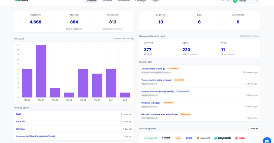Open the Amazon SES integration logo

pos(203,138)
